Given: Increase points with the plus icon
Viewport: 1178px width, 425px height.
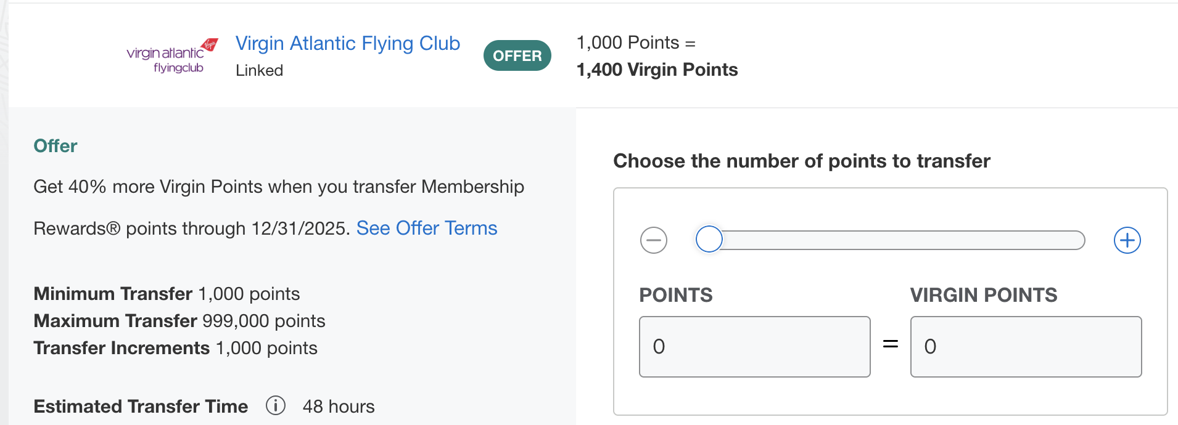Looking at the screenshot, I should [x=1127, y=240].
